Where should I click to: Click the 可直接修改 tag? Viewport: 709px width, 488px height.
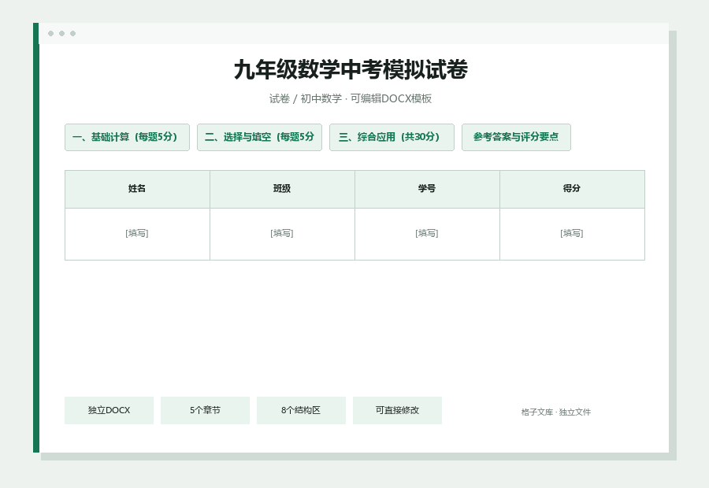point(397,410)
